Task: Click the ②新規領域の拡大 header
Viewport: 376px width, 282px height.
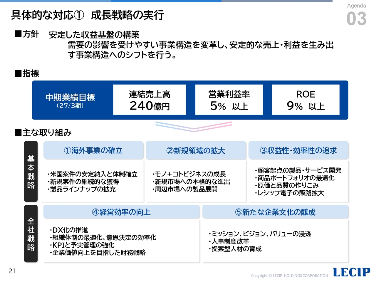Action: click(196, 150)
